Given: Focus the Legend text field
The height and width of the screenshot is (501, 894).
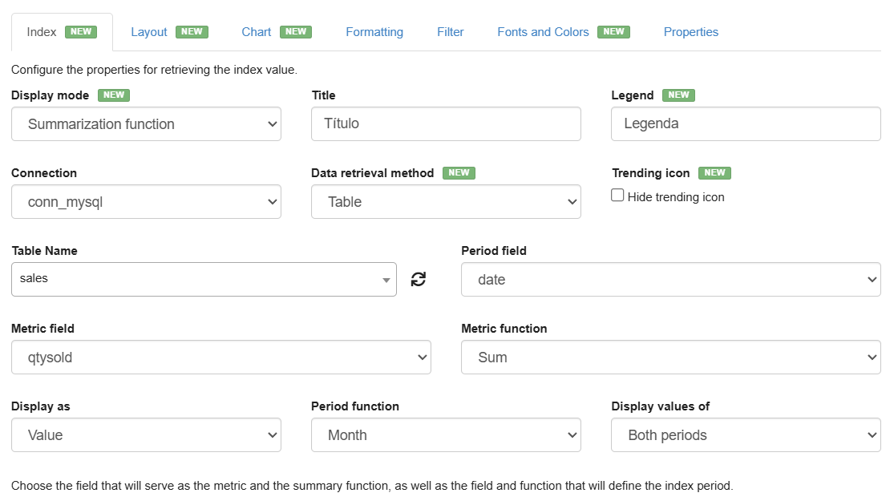Looking at the screenshot, I should tap(746, 124).
